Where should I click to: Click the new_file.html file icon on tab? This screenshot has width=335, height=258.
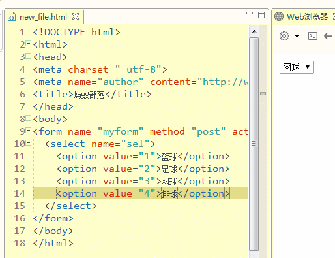12,17
